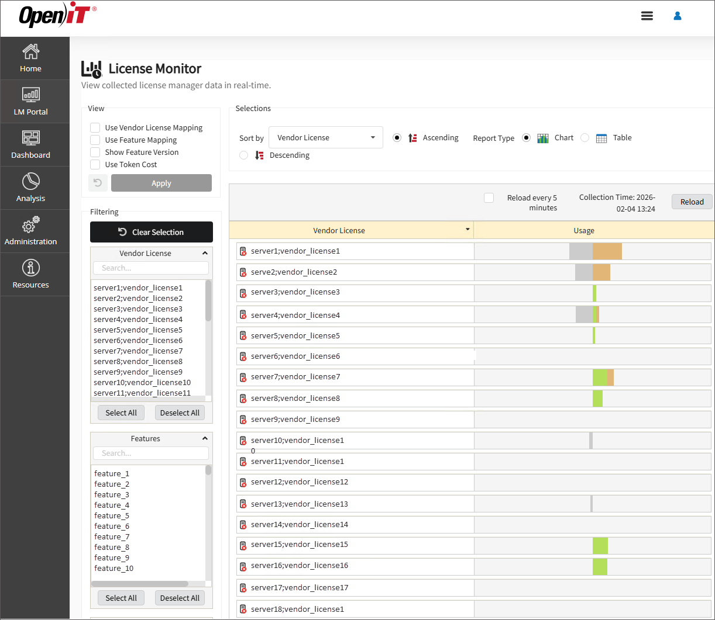Collapse the Features filter panel

(205, 439)
